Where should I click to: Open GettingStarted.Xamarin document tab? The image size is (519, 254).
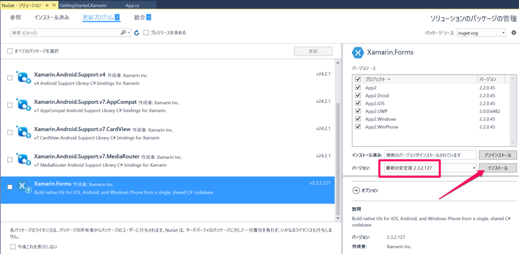pyautogui.click(x=84, y=6)
